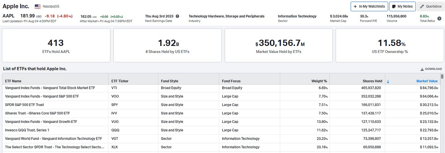Screen dimensions: 445x153
Task: Open Vanguard Information Technology ETF entry
Action: click(x=53, y=138)
